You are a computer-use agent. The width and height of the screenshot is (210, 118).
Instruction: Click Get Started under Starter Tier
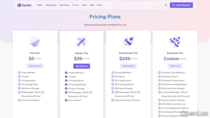pos(81,66)
